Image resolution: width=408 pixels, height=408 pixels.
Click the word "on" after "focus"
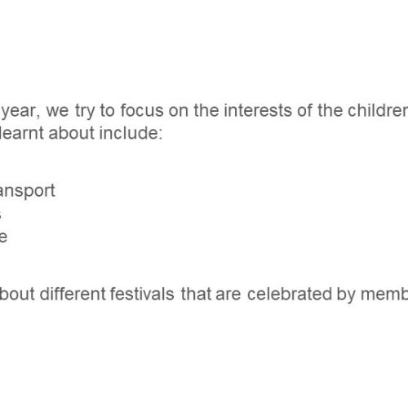pos(179,111)
